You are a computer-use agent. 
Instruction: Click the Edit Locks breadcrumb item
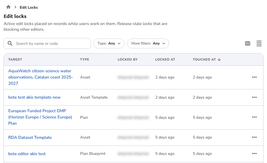(x=29, y=7)
